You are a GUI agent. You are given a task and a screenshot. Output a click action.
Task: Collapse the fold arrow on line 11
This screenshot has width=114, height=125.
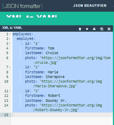(10, 91)
